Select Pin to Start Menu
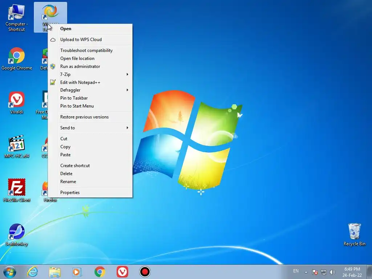Viewport: 372px width, 279px height. click(90, 106)
